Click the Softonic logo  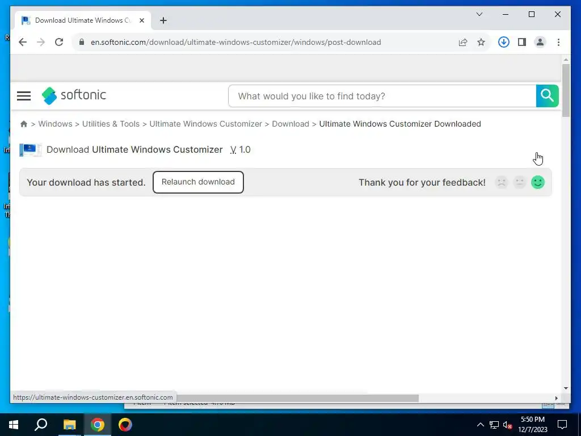(74, 95)
